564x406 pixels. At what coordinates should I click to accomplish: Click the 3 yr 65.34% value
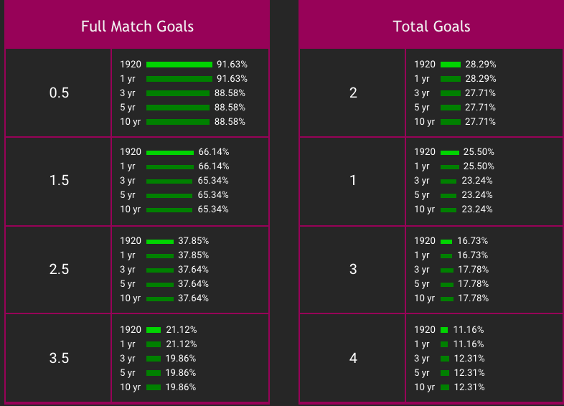[213, 181]
